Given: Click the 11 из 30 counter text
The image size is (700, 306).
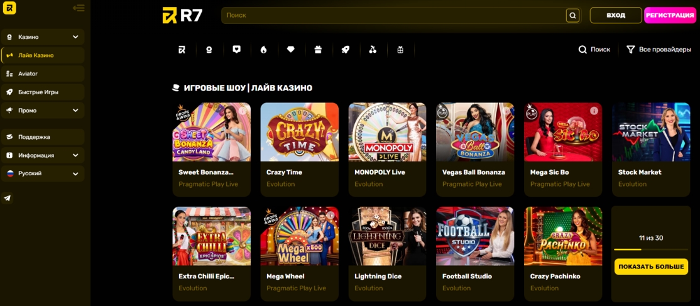Looking at the screenshot, I should click(x=651, y=238).
